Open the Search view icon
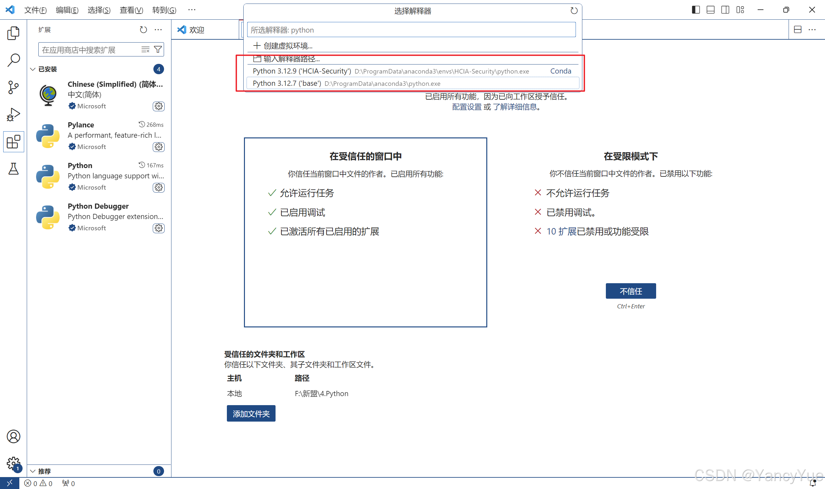 click(13, 60)
